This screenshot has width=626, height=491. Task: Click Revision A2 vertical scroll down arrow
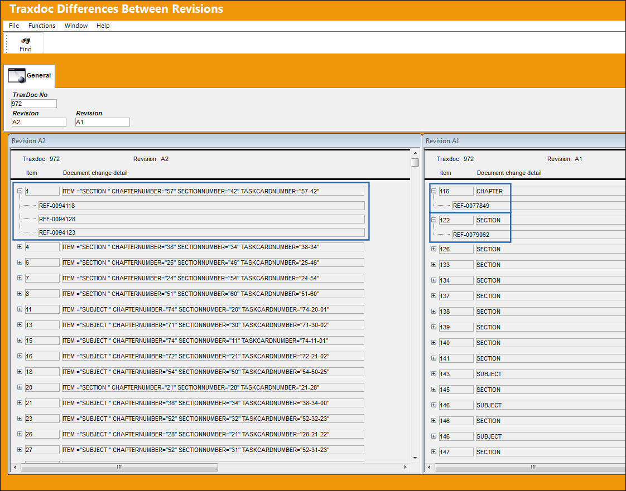click(415, 458)
